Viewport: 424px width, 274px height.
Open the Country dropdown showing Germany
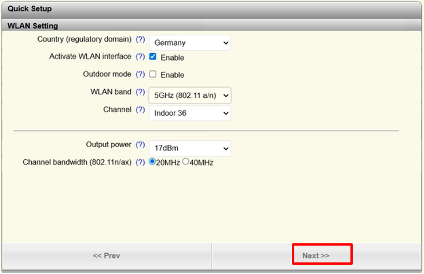pos(189,43)
